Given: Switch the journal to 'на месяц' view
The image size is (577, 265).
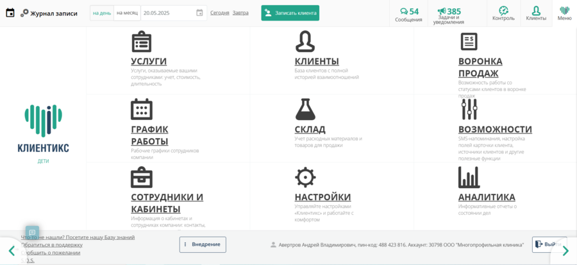Looking at the screenshot, I should coord(127,13).
